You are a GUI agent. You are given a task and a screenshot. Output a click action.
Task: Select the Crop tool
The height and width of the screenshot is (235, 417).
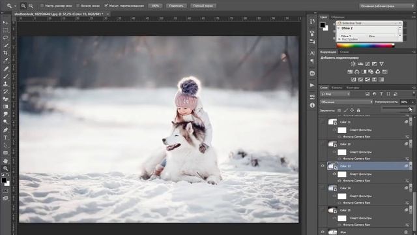pyautogui.click(x=5, y=53)
